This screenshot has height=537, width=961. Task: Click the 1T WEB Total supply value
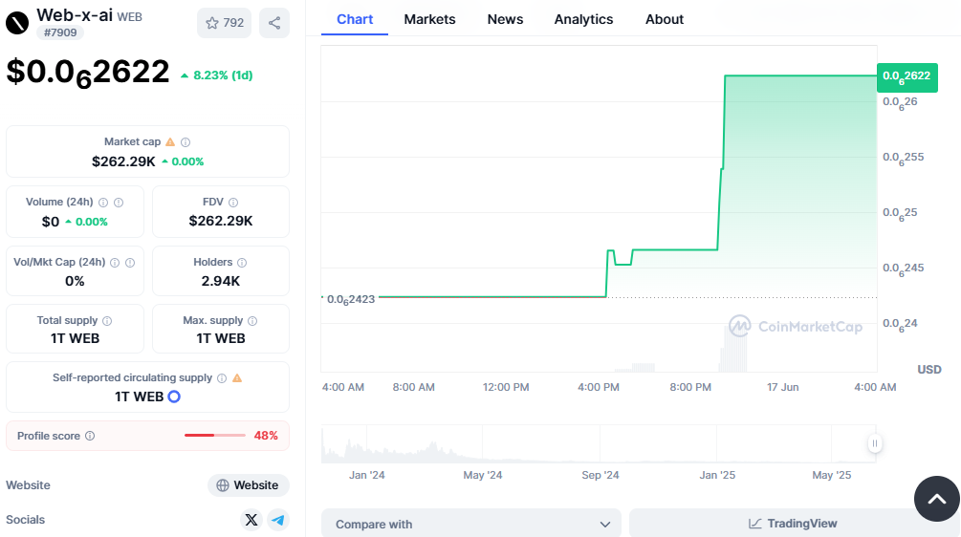coord(75,338)
